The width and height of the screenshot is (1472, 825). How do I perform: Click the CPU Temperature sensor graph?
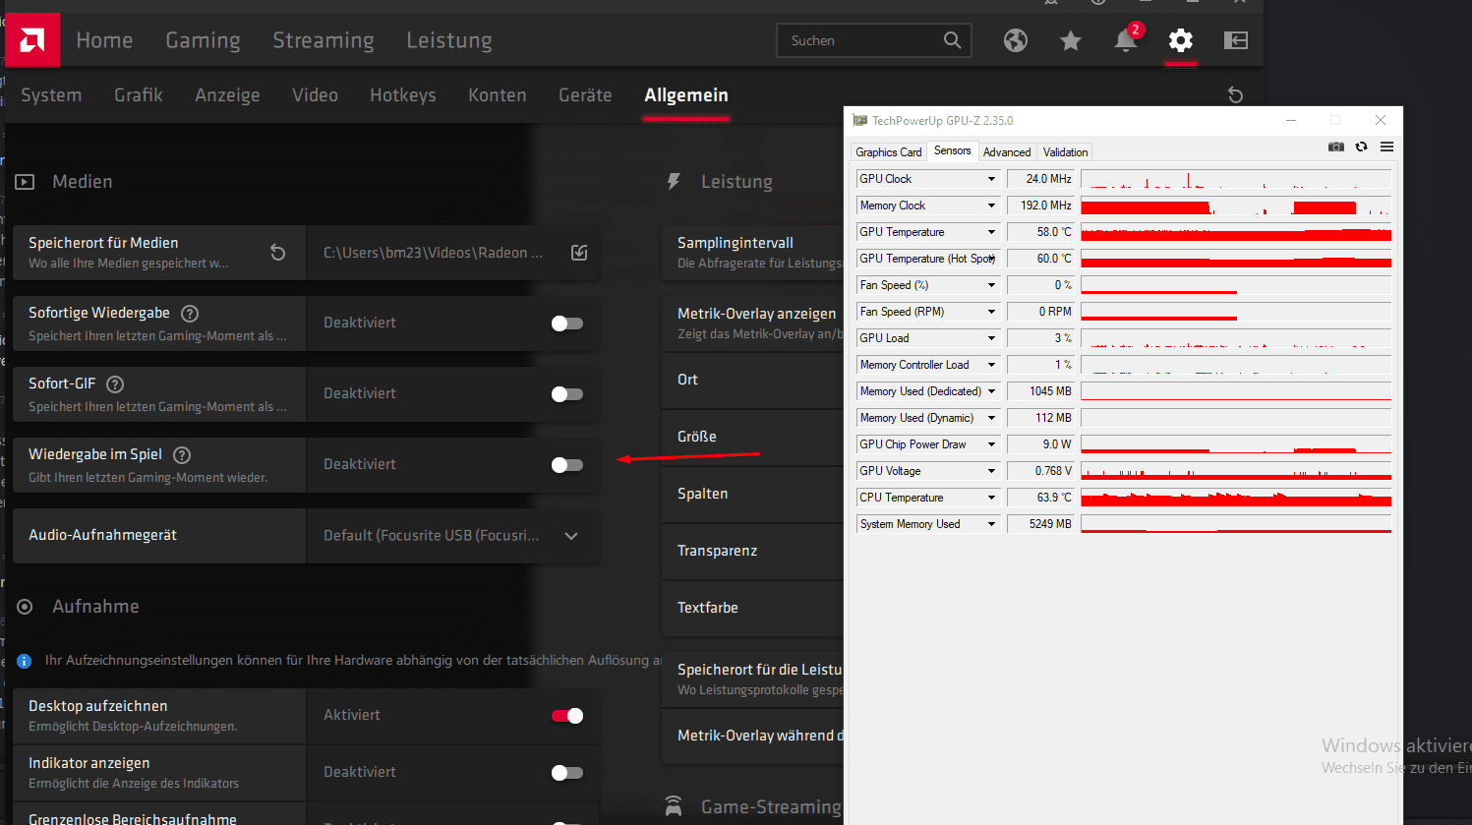(1236, 498)
